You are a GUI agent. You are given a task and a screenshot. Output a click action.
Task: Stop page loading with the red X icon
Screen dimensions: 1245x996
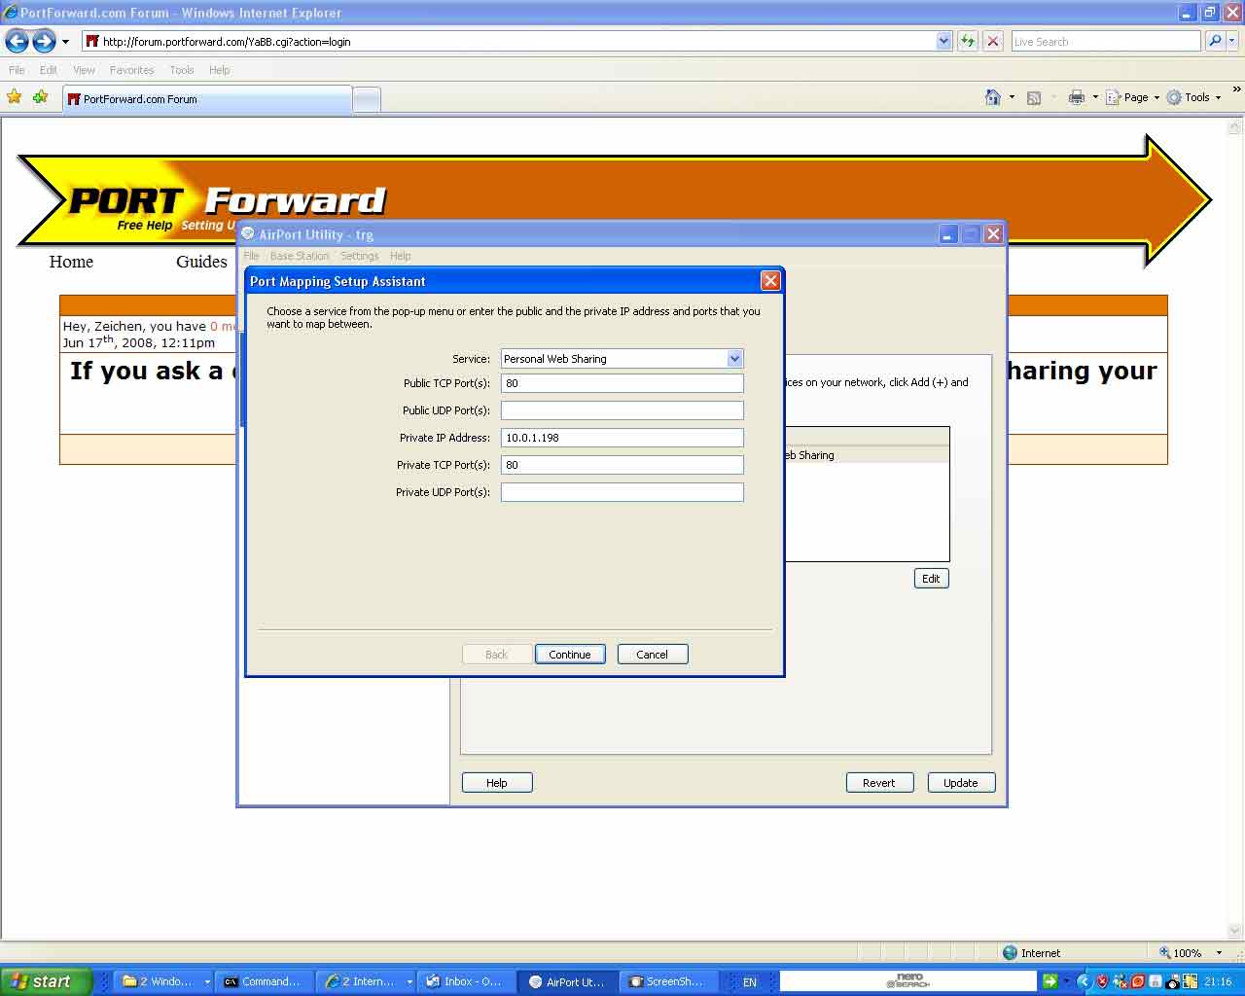click(993, 41)
